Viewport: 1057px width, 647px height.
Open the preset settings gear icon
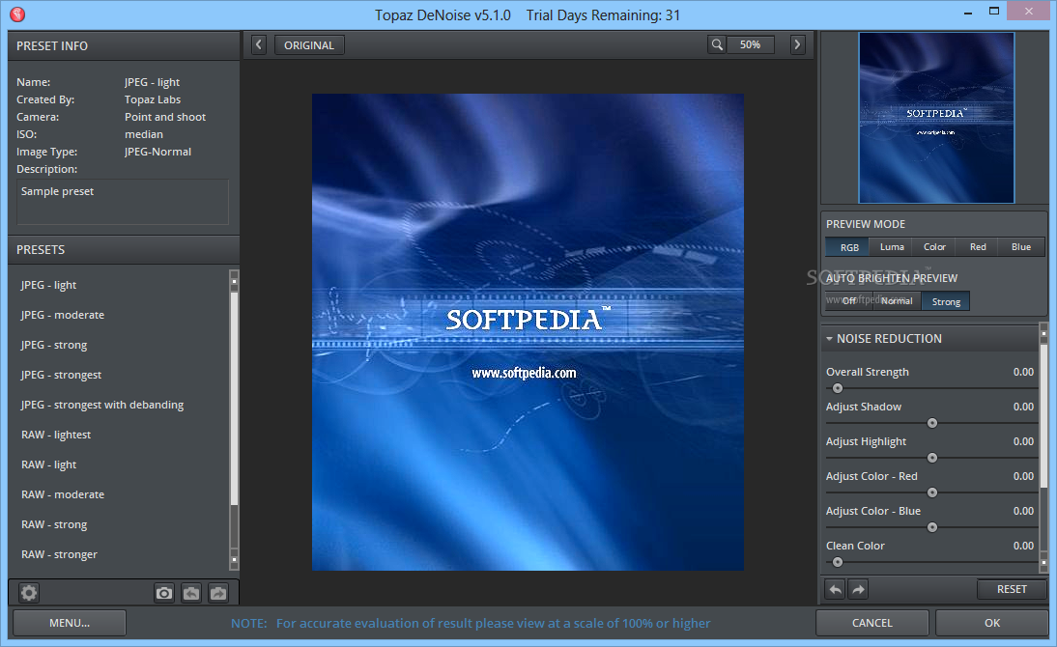(28, 593)
